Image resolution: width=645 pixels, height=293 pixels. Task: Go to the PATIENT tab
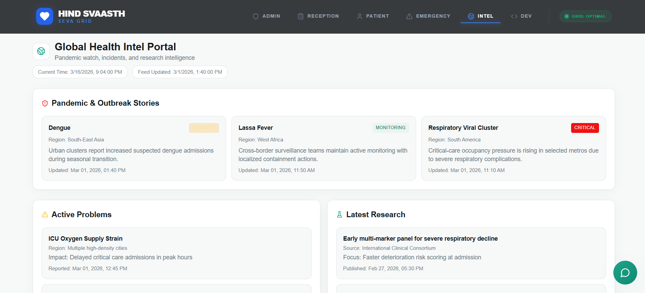pyautogui.click(x=373, y=16)
